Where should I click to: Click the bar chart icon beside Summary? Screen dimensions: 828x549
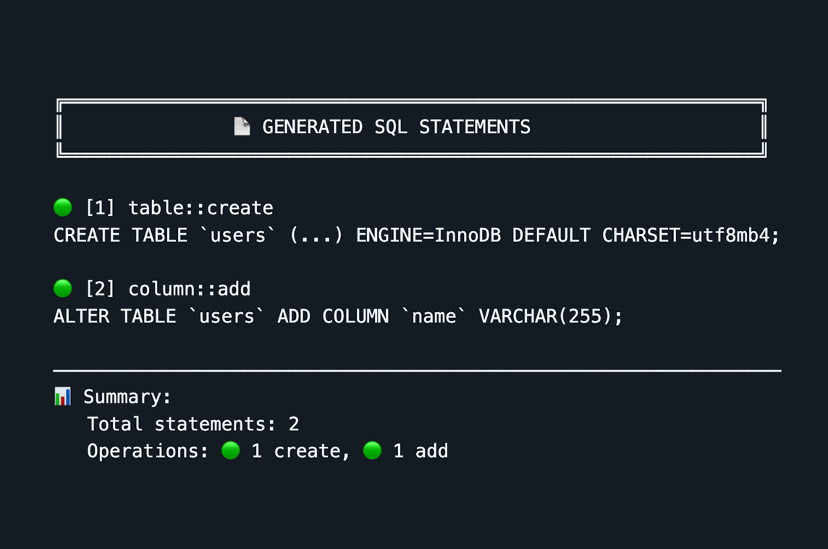click(63, 396)
